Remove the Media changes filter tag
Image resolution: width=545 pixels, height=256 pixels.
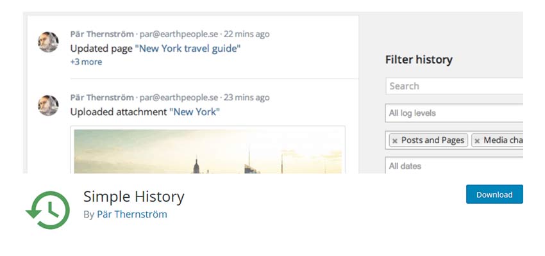477,140
